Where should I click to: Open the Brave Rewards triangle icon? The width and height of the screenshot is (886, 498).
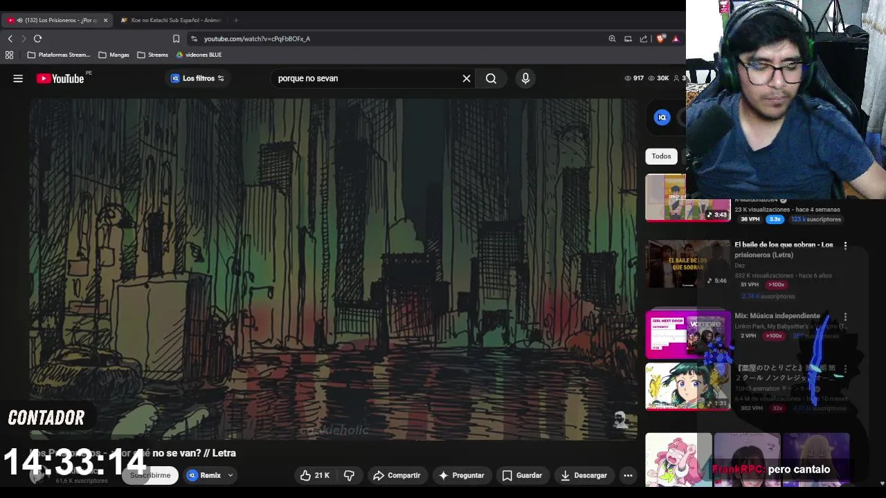[676, 39]
